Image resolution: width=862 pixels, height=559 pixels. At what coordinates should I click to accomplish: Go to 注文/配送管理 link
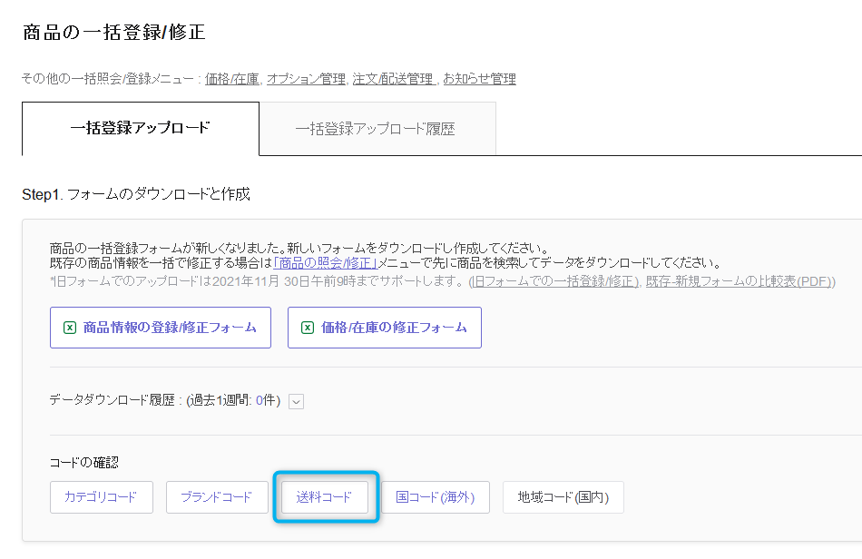[393, 79]
